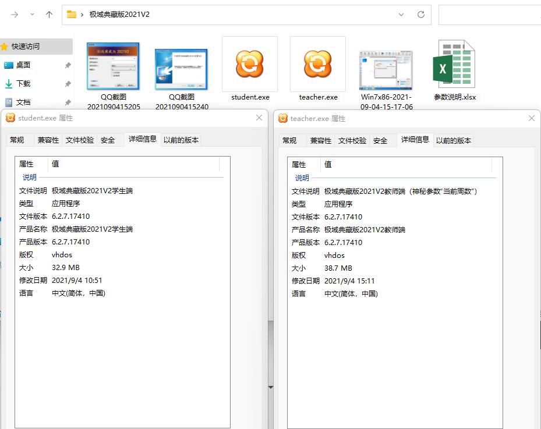541x429 pixels.
Task: Click the folder icon in the address bar
Action: [71, 15]
